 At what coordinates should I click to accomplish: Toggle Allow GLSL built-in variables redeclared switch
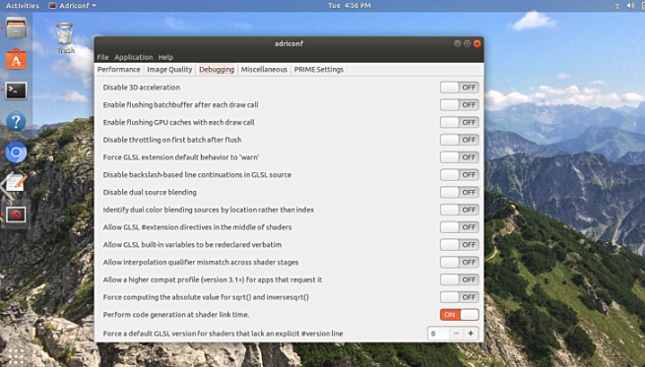(x=459, y=245)
